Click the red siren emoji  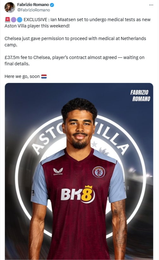8,20
